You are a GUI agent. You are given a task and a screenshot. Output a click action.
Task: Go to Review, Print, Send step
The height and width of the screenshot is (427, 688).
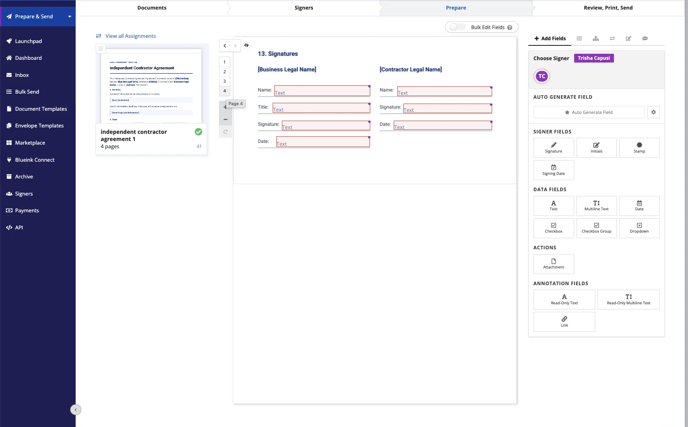pos(608,8)
